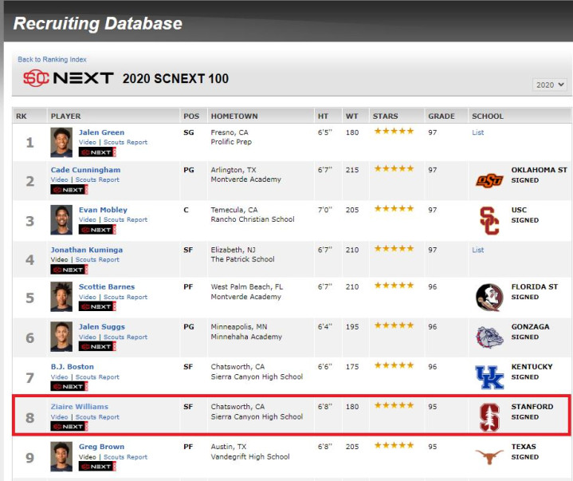Screen dimensions: 573x481
Task: Click the Stanford tree logo
Action: pos(489,417)
